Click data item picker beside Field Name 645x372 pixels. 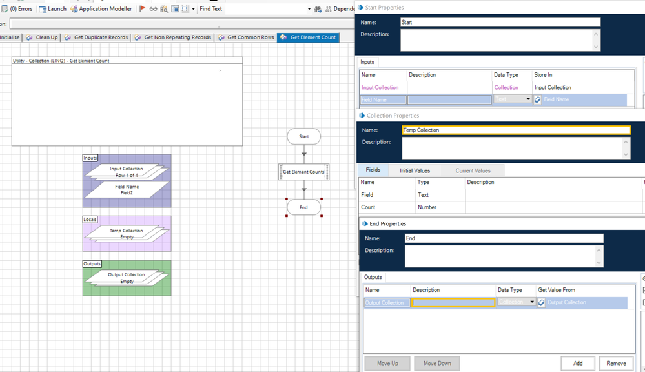[x=538, y=99]
